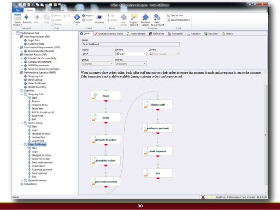Image resolution: width=280 pixels, height=210 pixels.
Task: Open the Responsibilities tab
Action: [x=136, y=34]
